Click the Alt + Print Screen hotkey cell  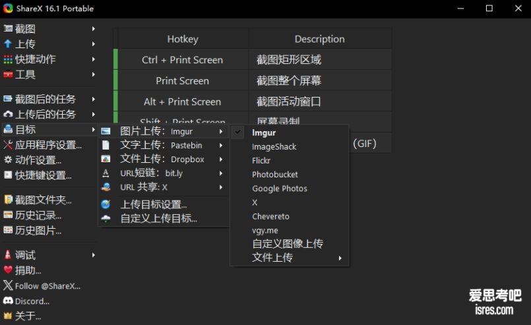coord(183,102)
